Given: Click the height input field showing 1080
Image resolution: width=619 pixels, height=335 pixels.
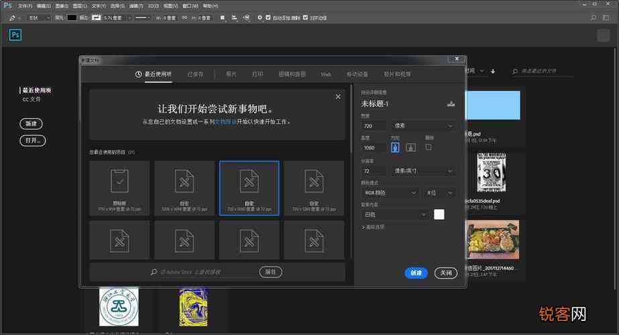Looking at the screenshot, I should coord(374,147).
